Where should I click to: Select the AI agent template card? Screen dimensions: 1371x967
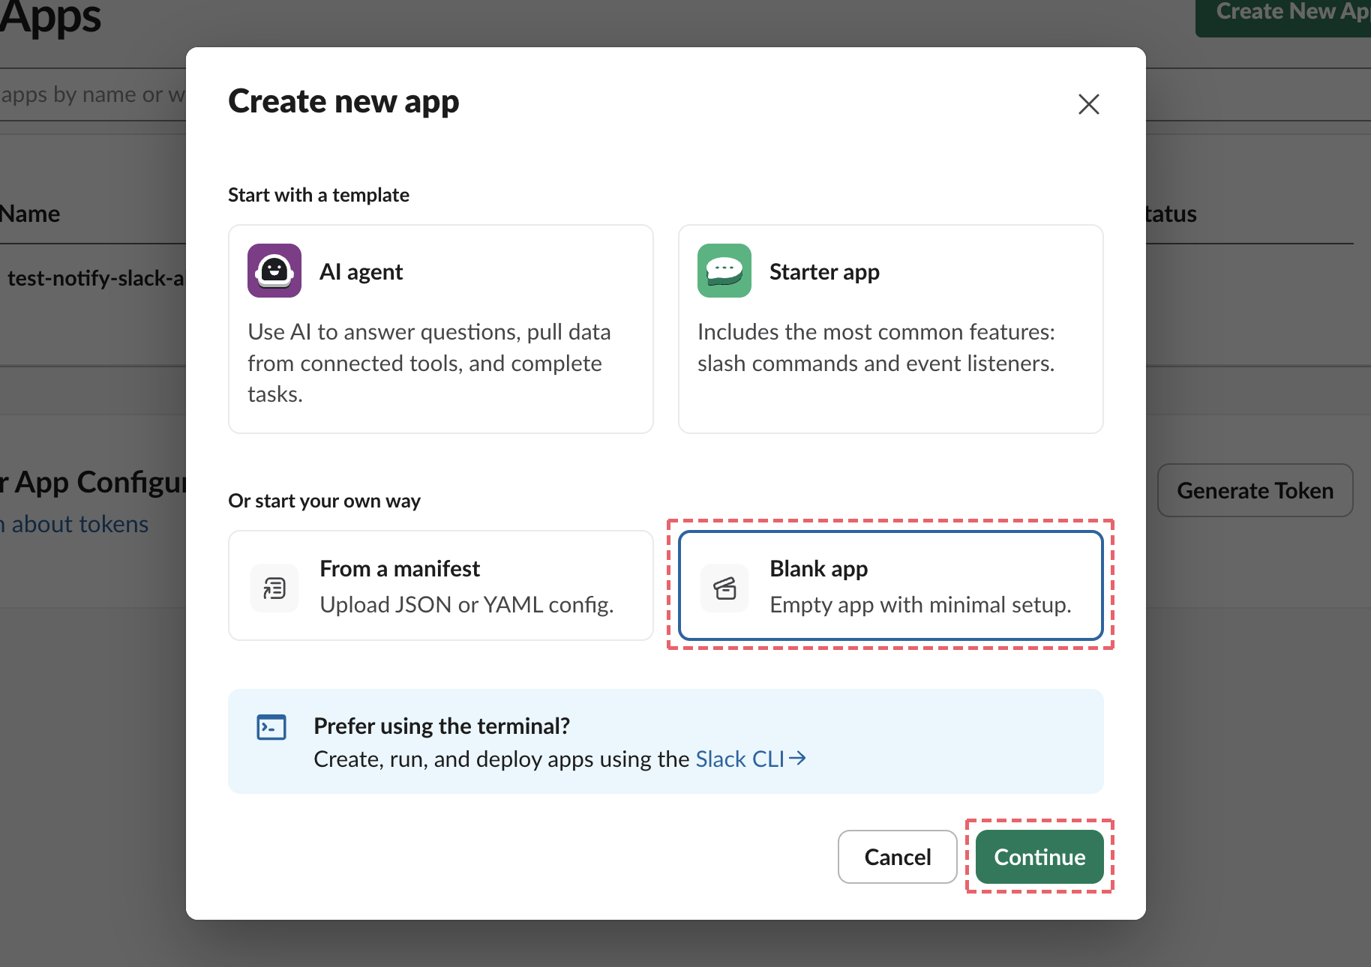441,329
